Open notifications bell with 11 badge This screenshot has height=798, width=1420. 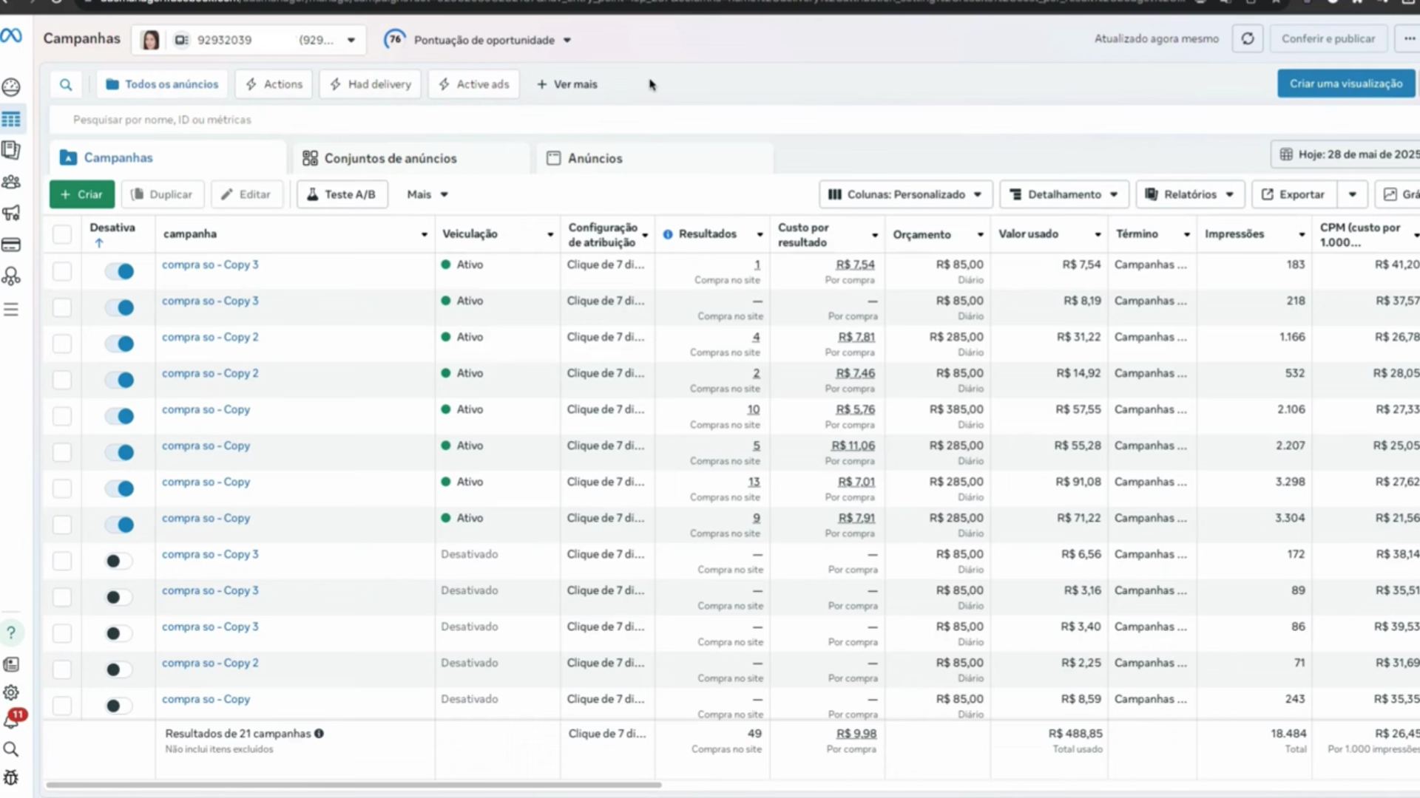(x=12, y=720)
